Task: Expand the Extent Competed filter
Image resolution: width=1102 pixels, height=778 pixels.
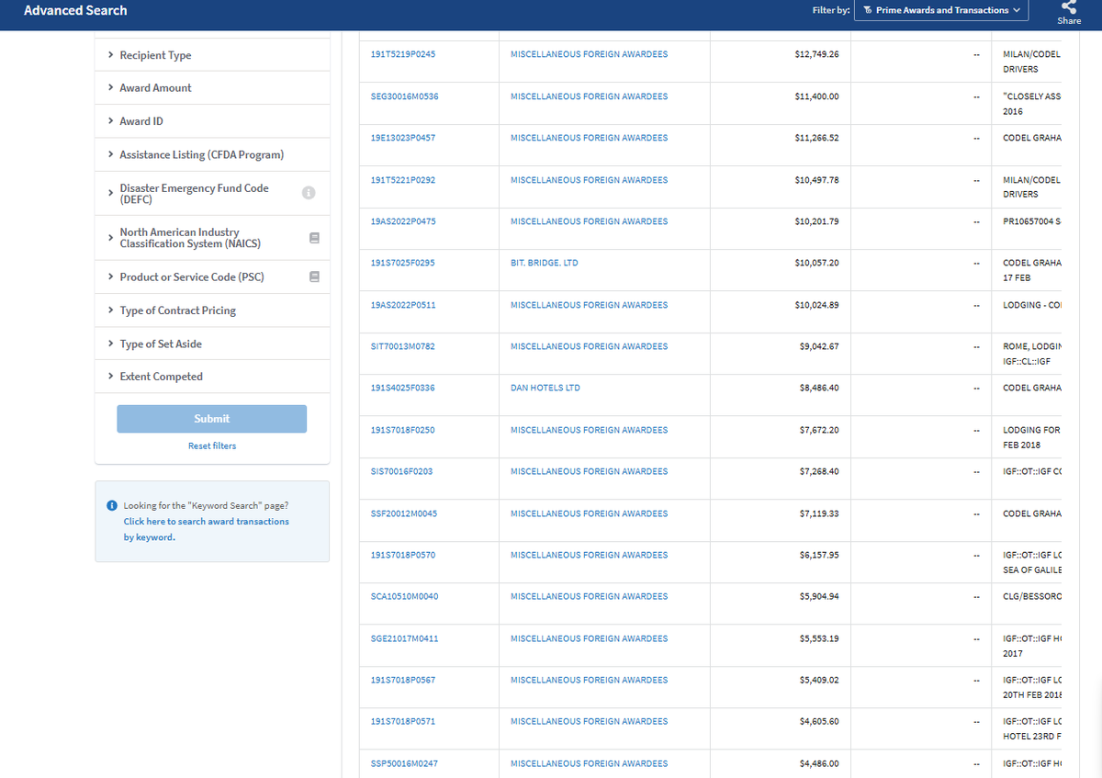Action: [212, 377]
